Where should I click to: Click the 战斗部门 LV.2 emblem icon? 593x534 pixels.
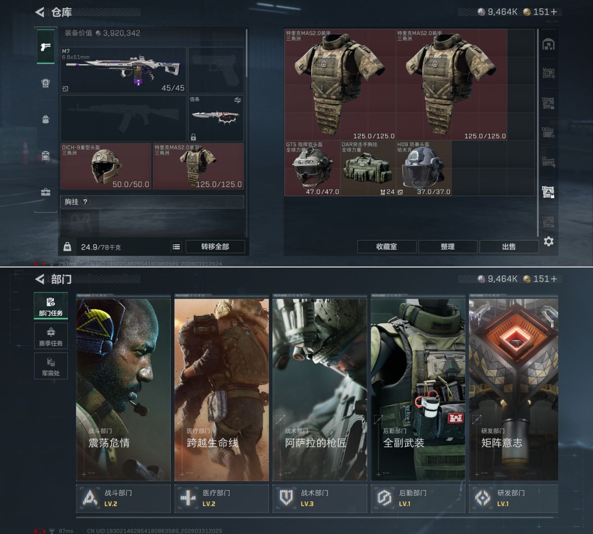(x=90, y=498)
